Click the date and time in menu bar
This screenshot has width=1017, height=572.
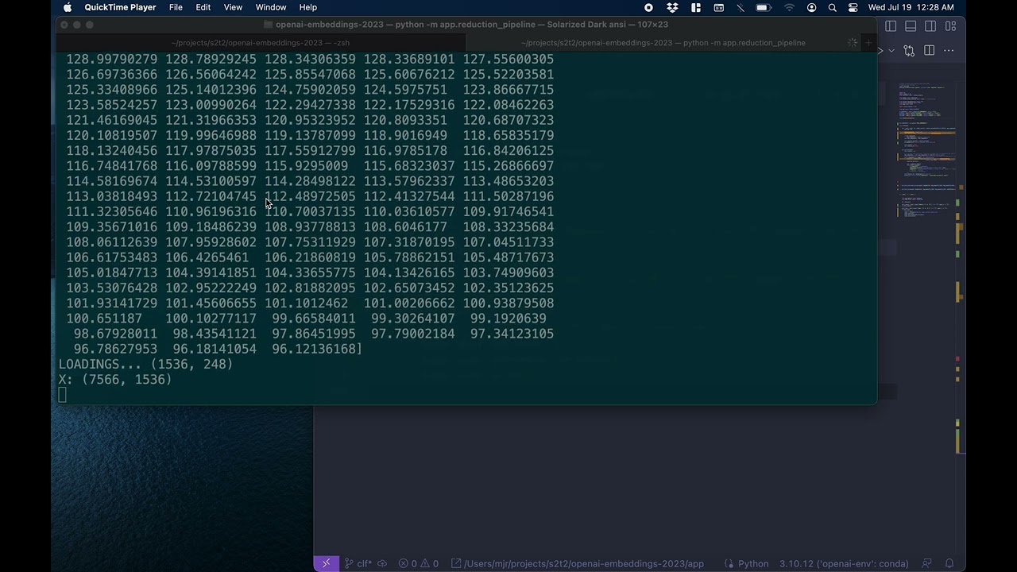[911, 7]
